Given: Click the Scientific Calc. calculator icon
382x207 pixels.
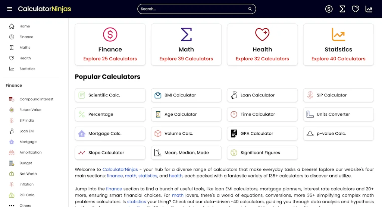Looking at the screenshot, I should (x=82, y=95).
